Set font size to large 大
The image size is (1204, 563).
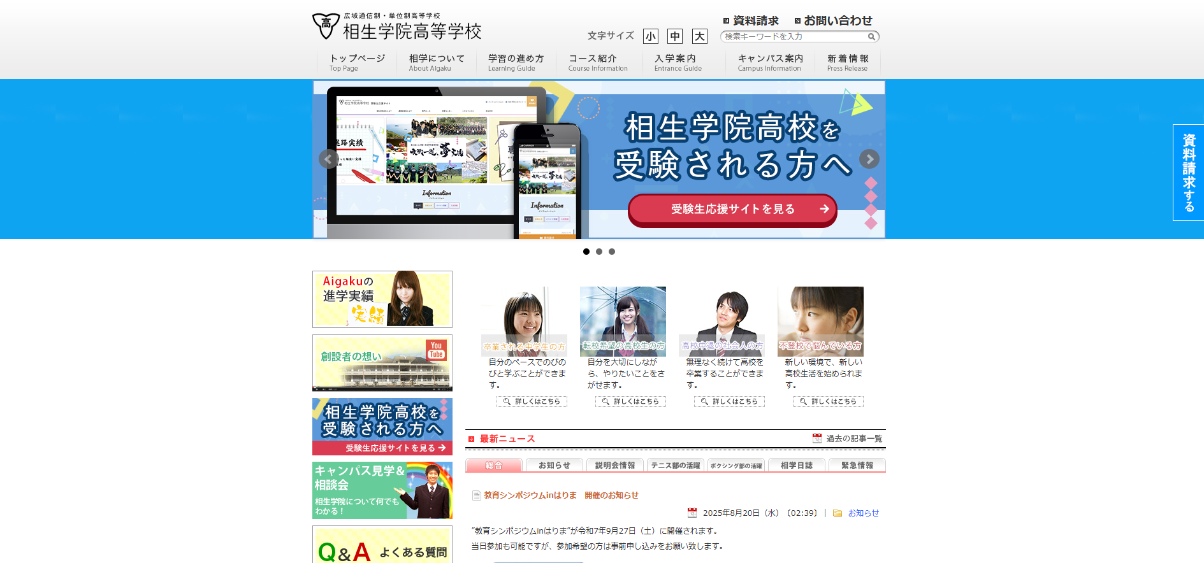pos(700,36)
